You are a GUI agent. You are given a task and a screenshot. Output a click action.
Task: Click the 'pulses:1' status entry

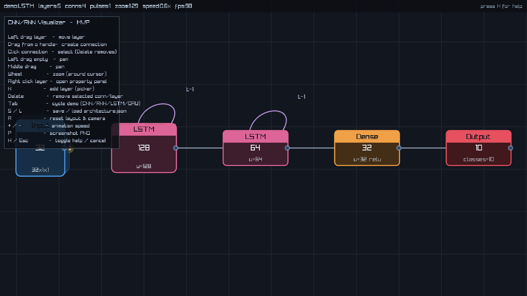pyautogui.click(x=100, y=6)
